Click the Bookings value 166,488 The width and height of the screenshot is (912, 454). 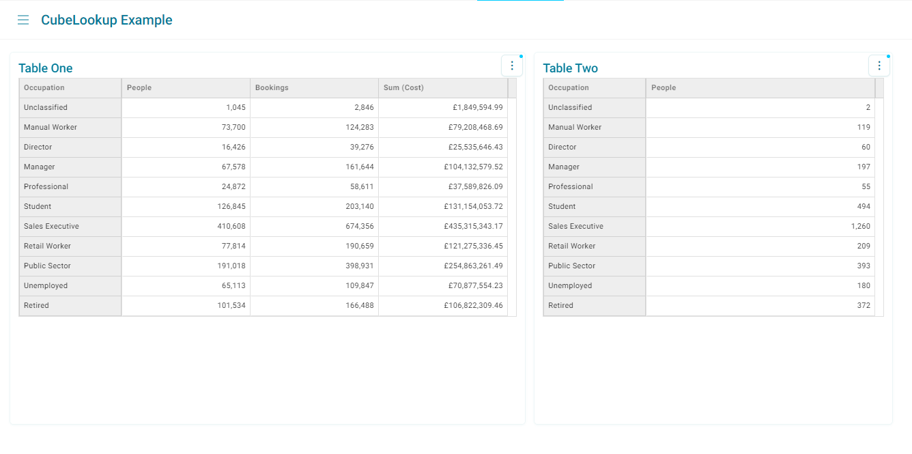click(x=315, y=306)
